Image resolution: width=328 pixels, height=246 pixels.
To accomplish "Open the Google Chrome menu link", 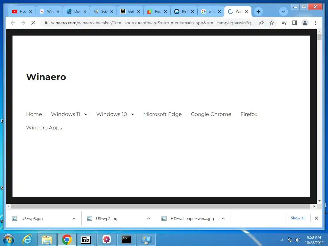I will coord(211,114).
